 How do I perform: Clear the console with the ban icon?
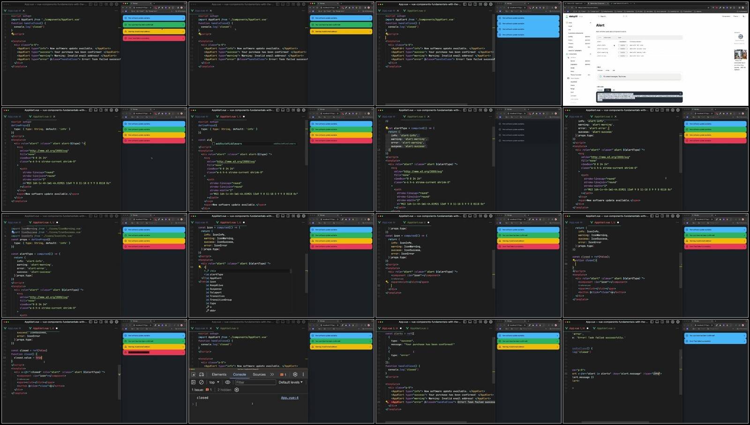point(202,382)
